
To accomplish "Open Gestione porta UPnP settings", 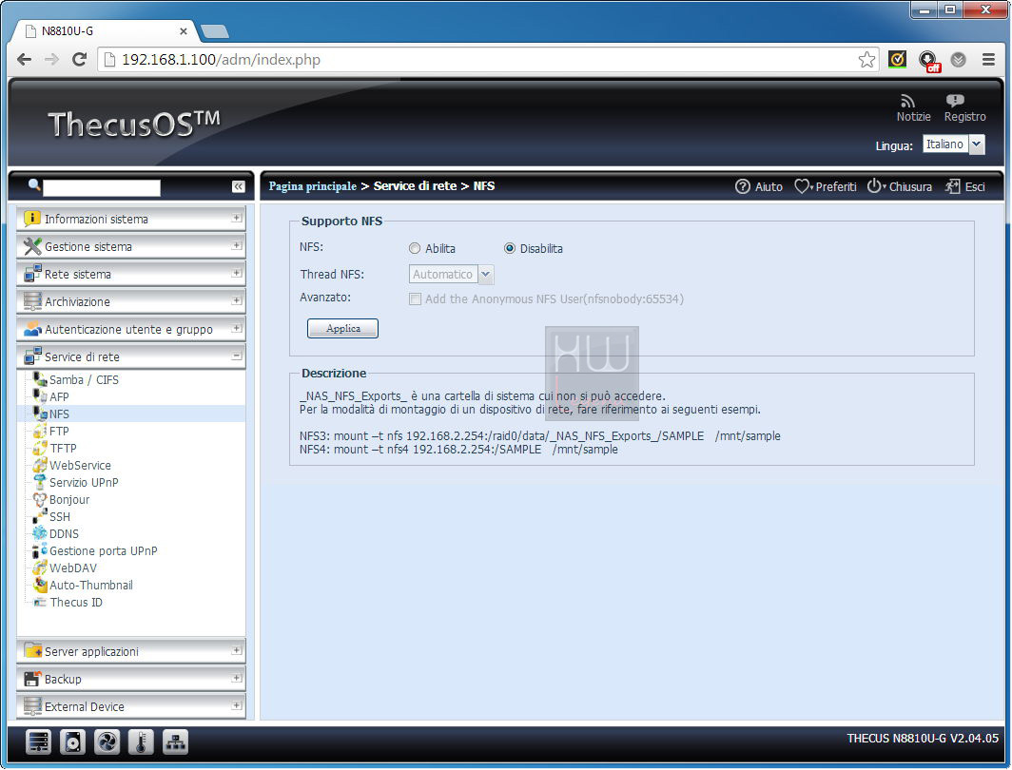I will click(x=104, y=550).
